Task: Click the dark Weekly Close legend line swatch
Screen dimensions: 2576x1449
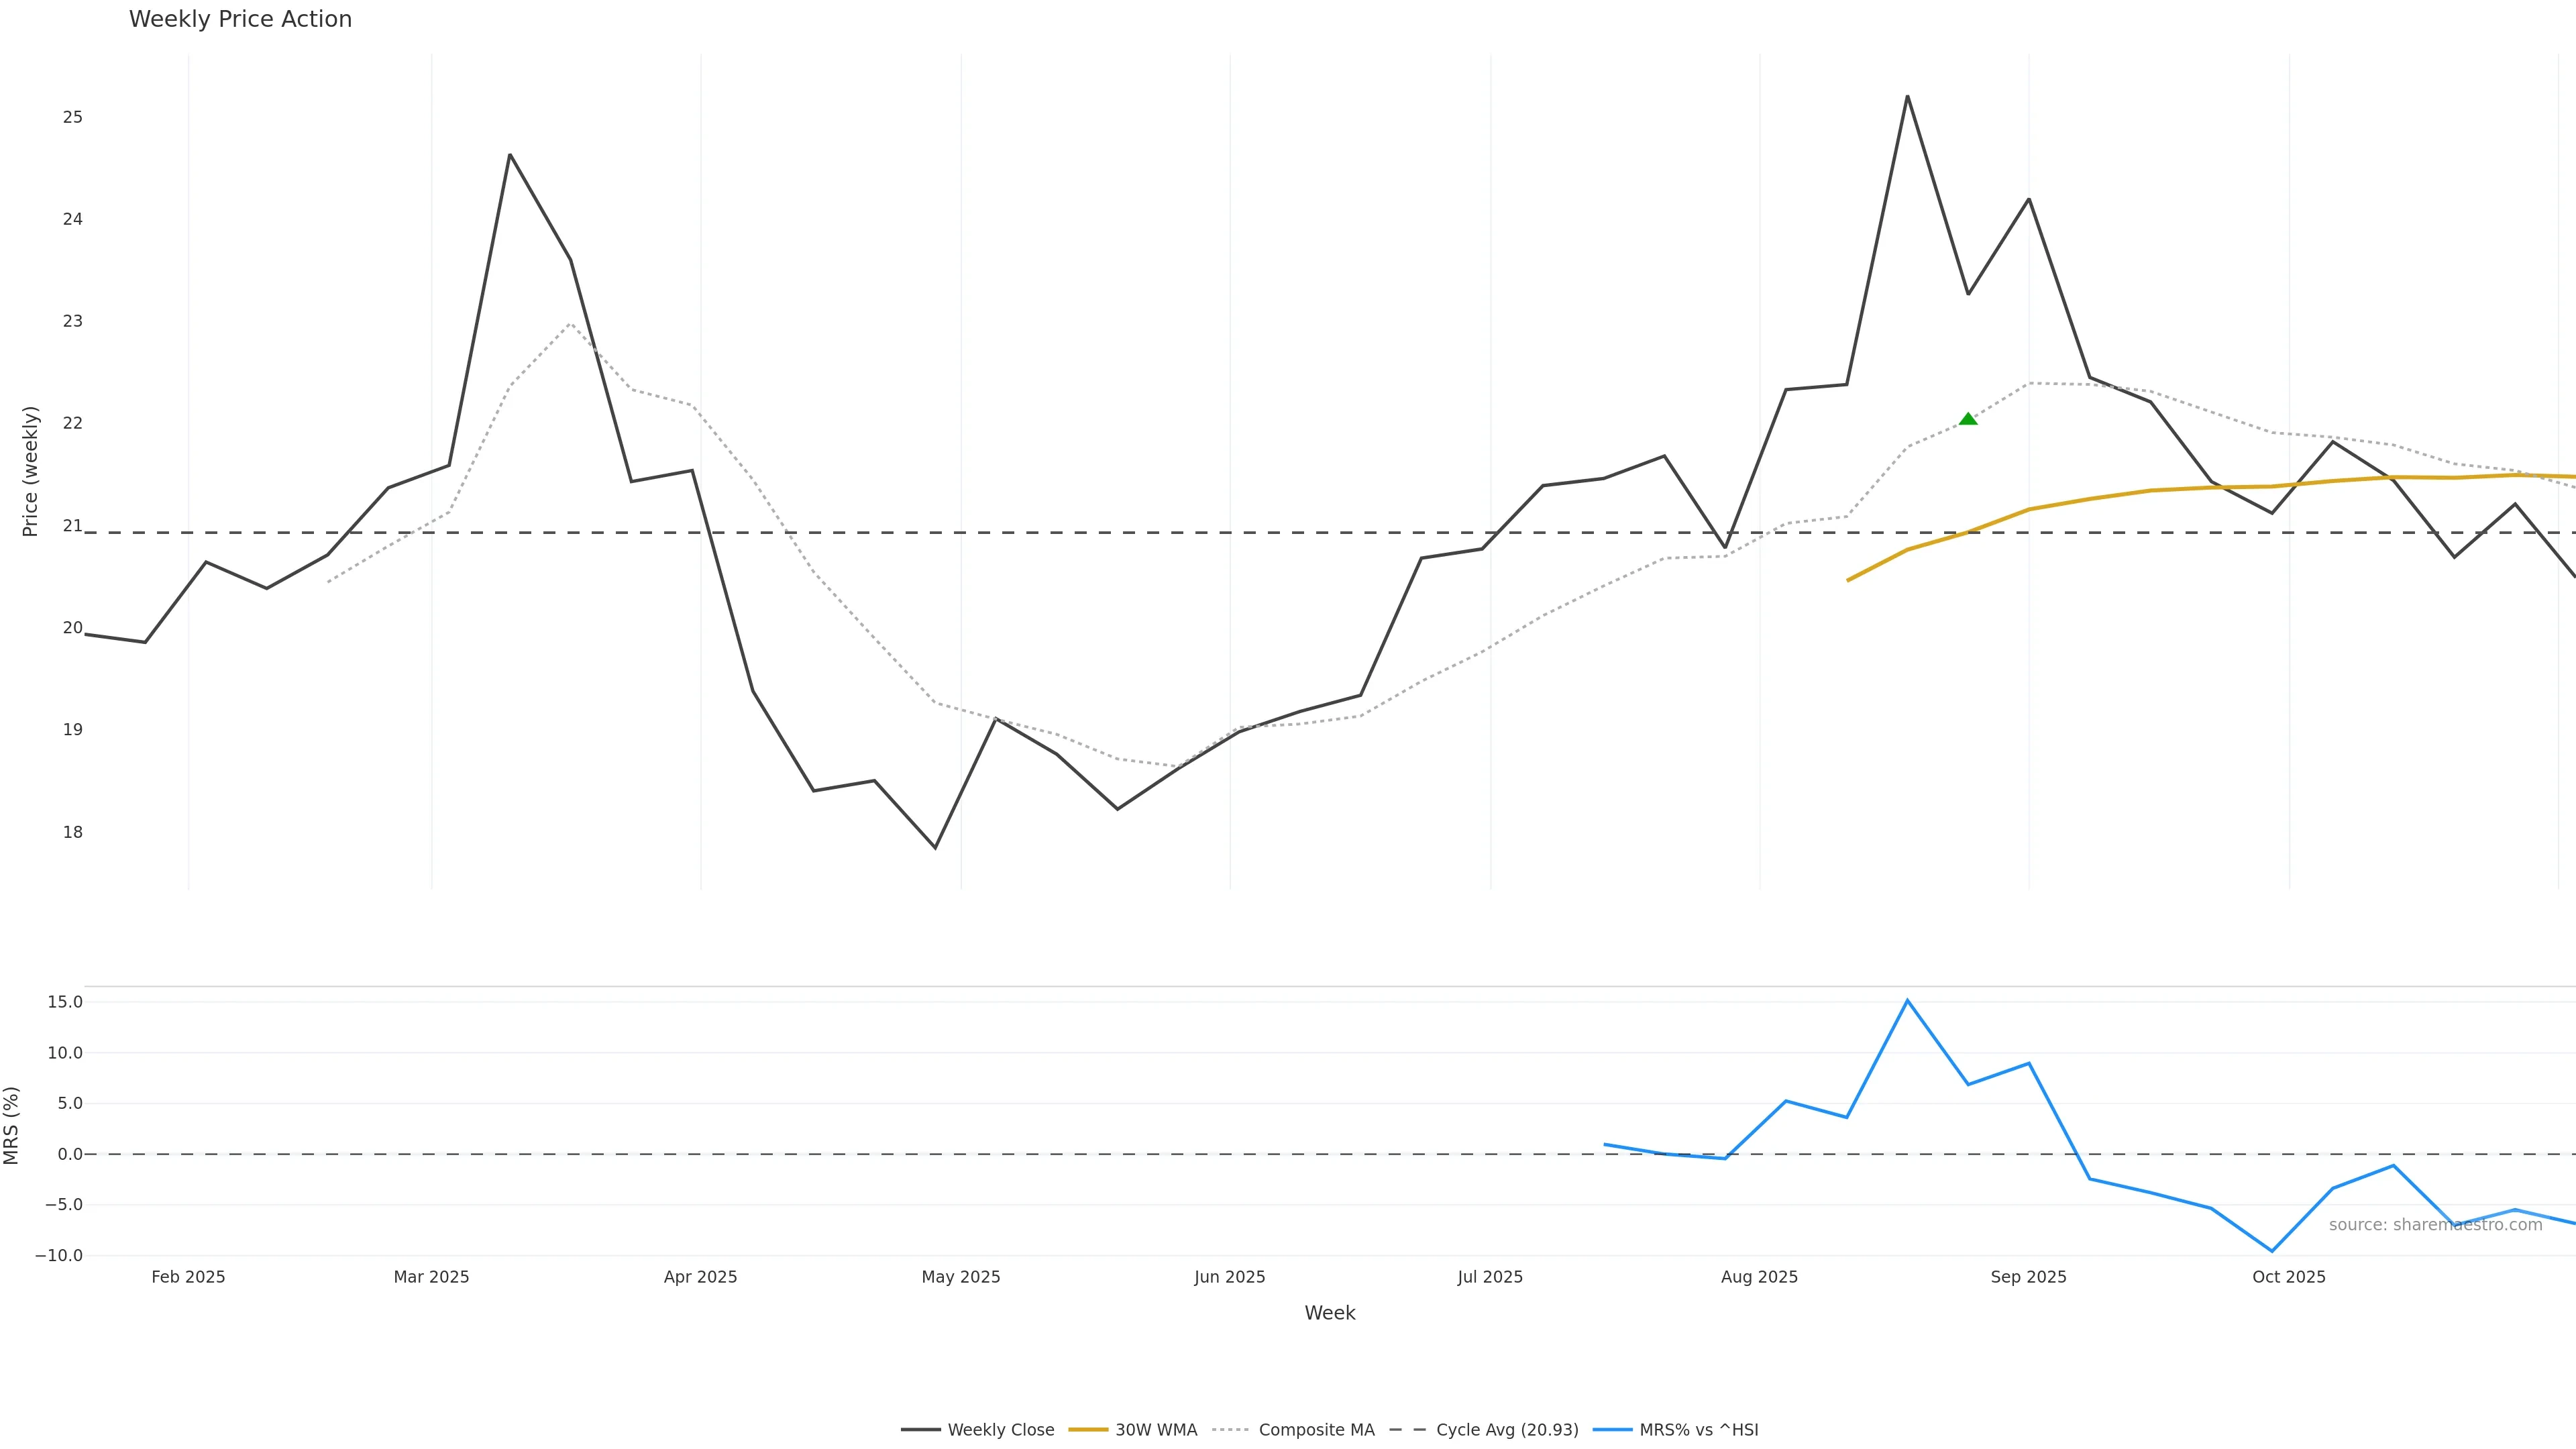Action: click(x=920, y=1430)
